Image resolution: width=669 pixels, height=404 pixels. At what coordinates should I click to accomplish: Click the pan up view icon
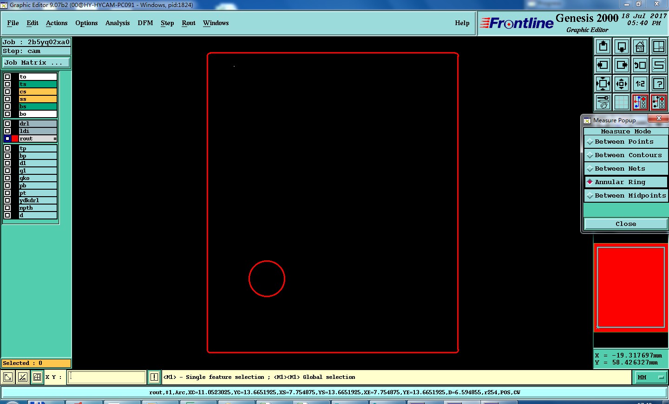(x=603, y=46)
